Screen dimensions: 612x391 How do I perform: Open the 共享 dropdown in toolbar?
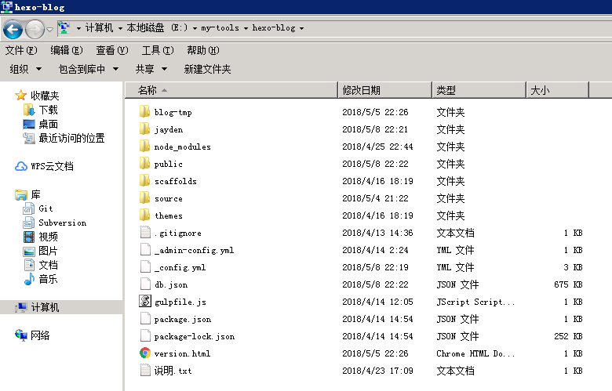coord(151,69)
